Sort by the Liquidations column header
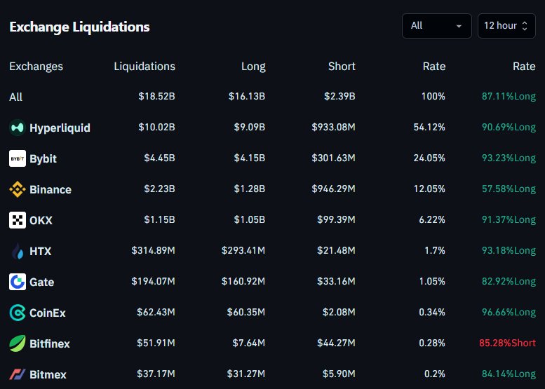The width and height of the screenshot is (545, 389). [x=144, y=67]
